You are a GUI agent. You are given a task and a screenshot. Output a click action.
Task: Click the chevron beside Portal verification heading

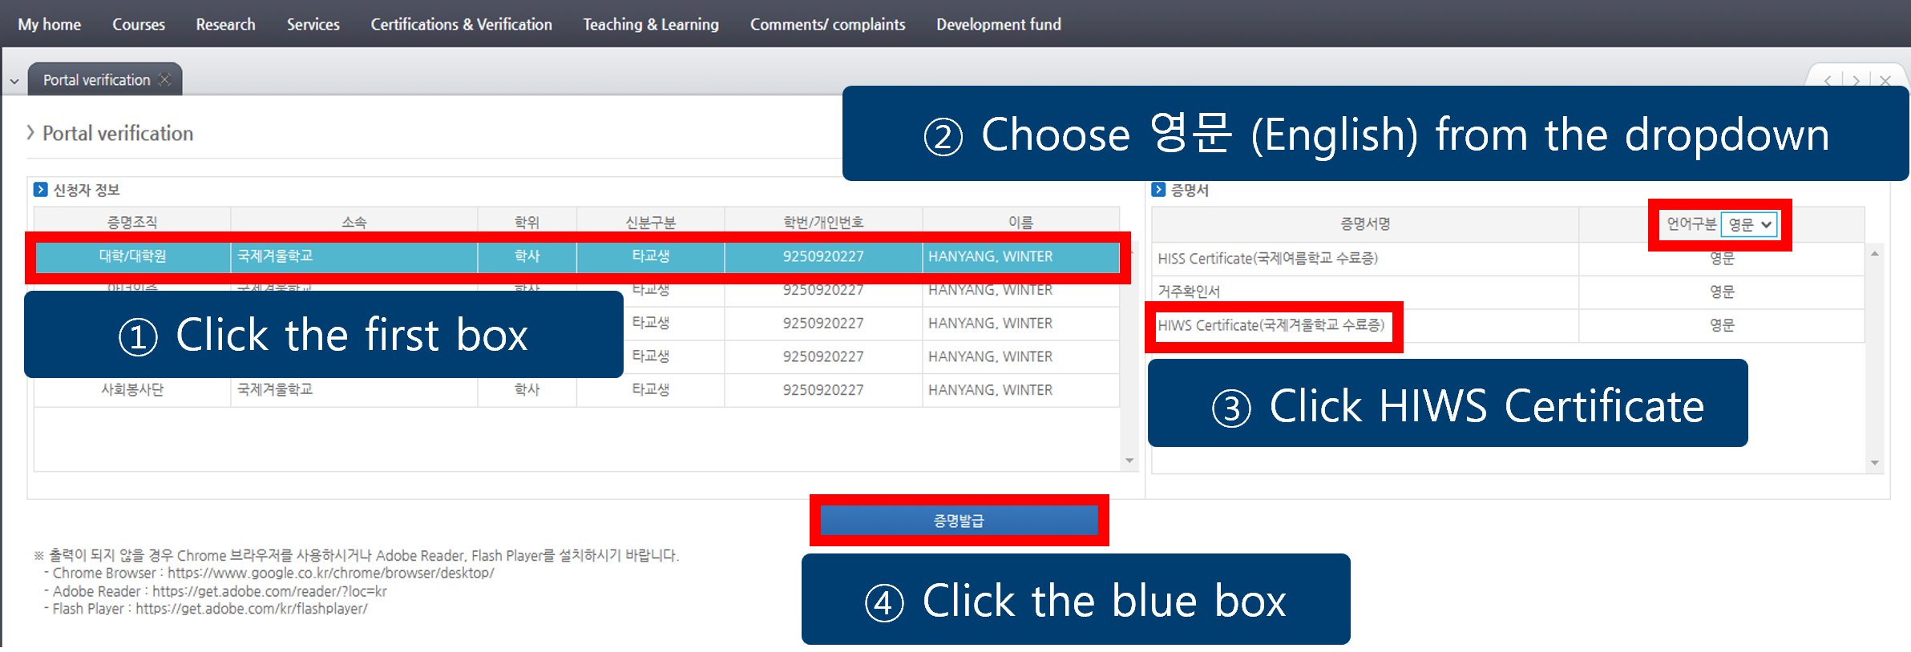[30, 133]
